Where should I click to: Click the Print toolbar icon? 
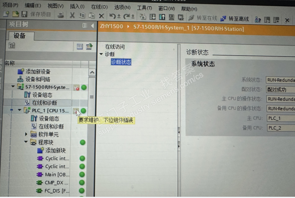click(60, 15)
